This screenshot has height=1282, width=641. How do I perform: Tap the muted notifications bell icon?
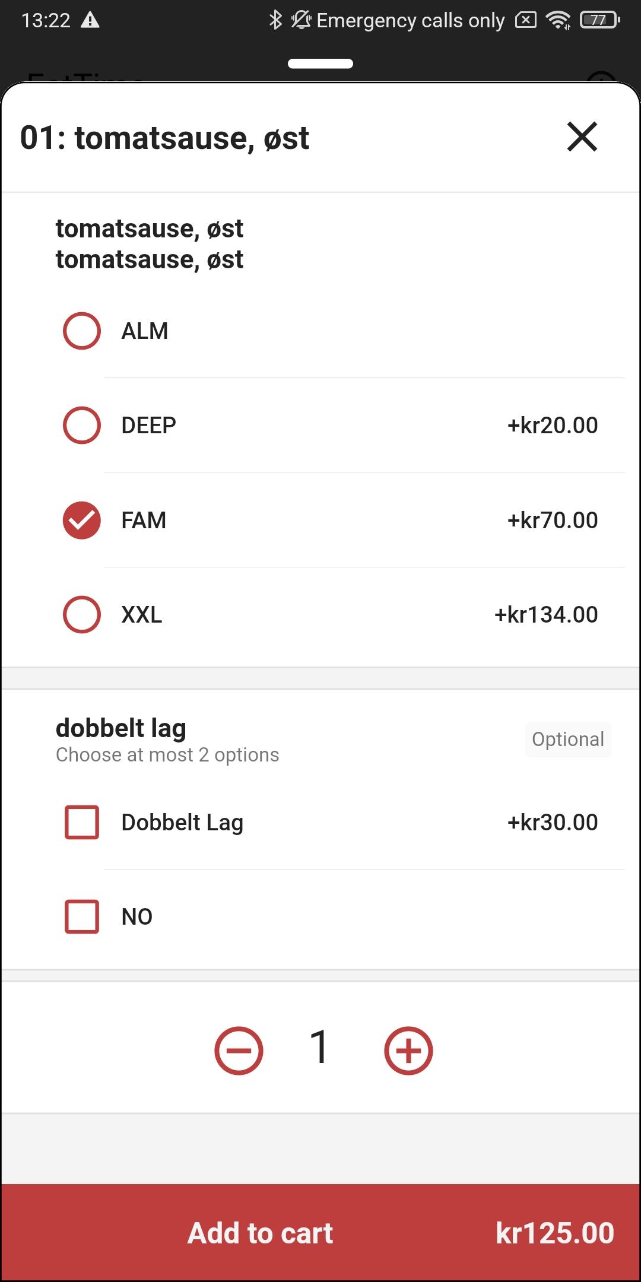click(301, 20)
